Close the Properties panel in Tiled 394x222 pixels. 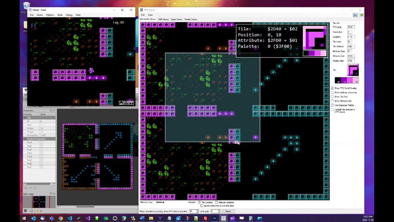(54, 111)
